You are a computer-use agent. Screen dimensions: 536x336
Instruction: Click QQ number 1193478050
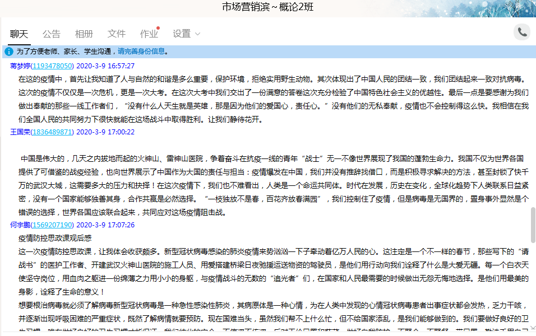[x=52, y=66]
